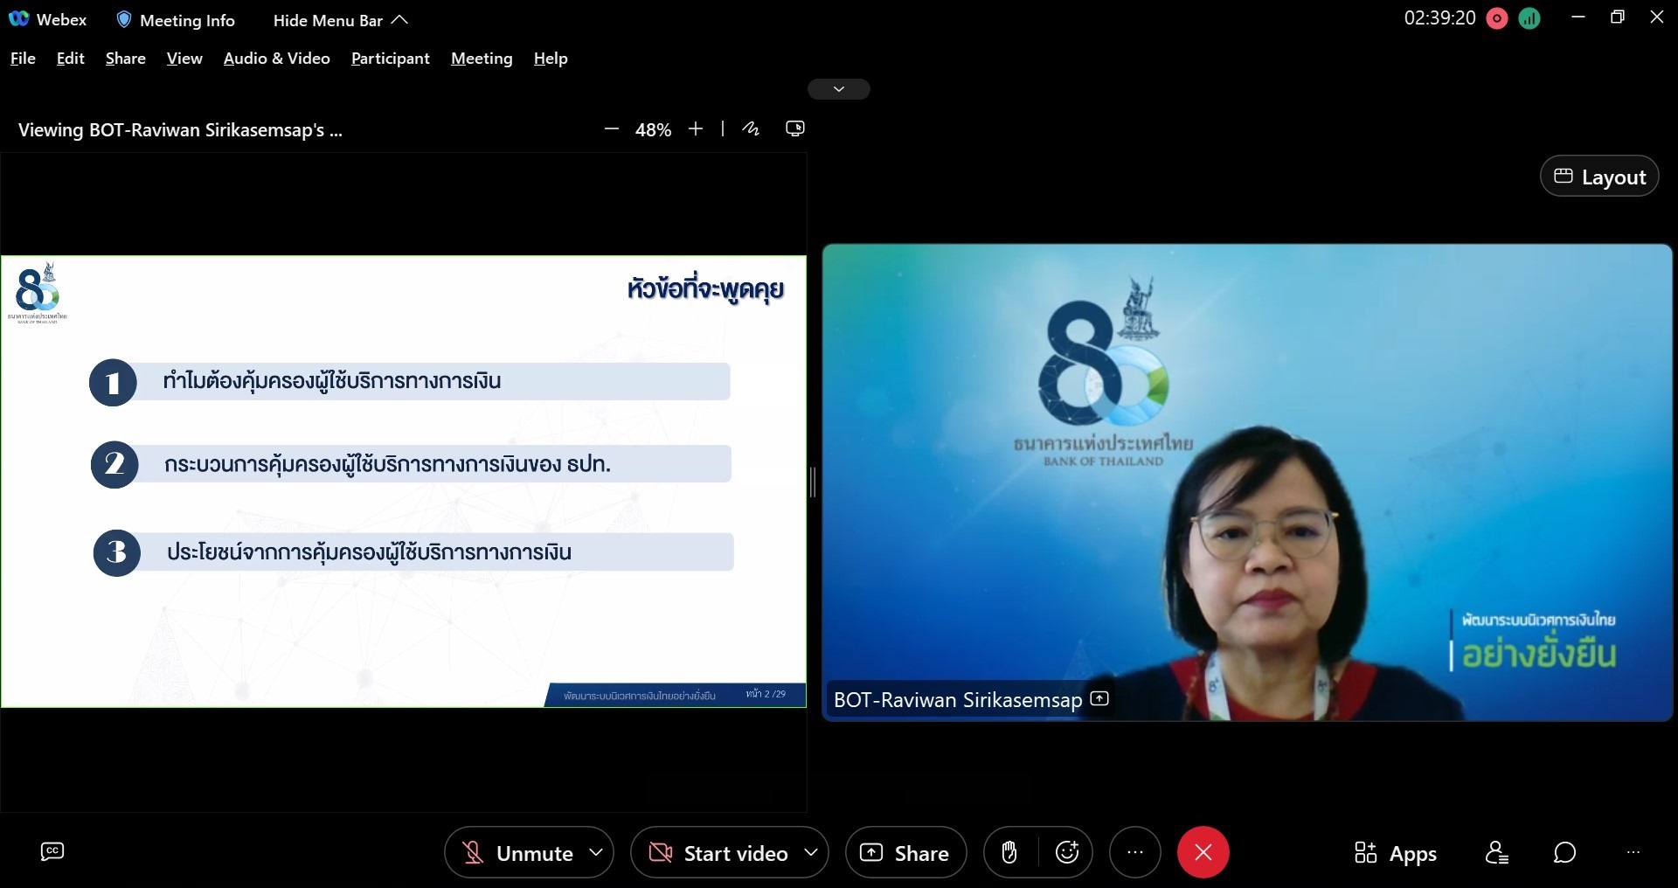1678x888 pixels.
Task: Open the participants panel icon
Action: [1496, 852]
